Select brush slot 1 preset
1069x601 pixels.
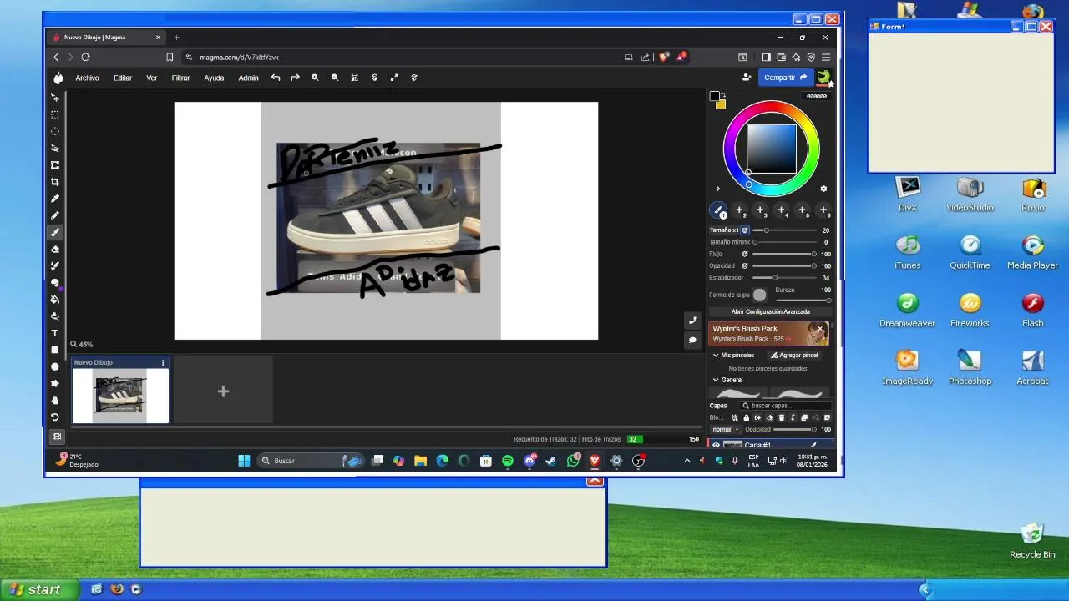coord(718,210)
